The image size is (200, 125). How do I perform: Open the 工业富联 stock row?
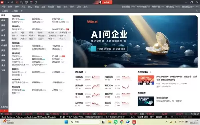click(87, 95)
